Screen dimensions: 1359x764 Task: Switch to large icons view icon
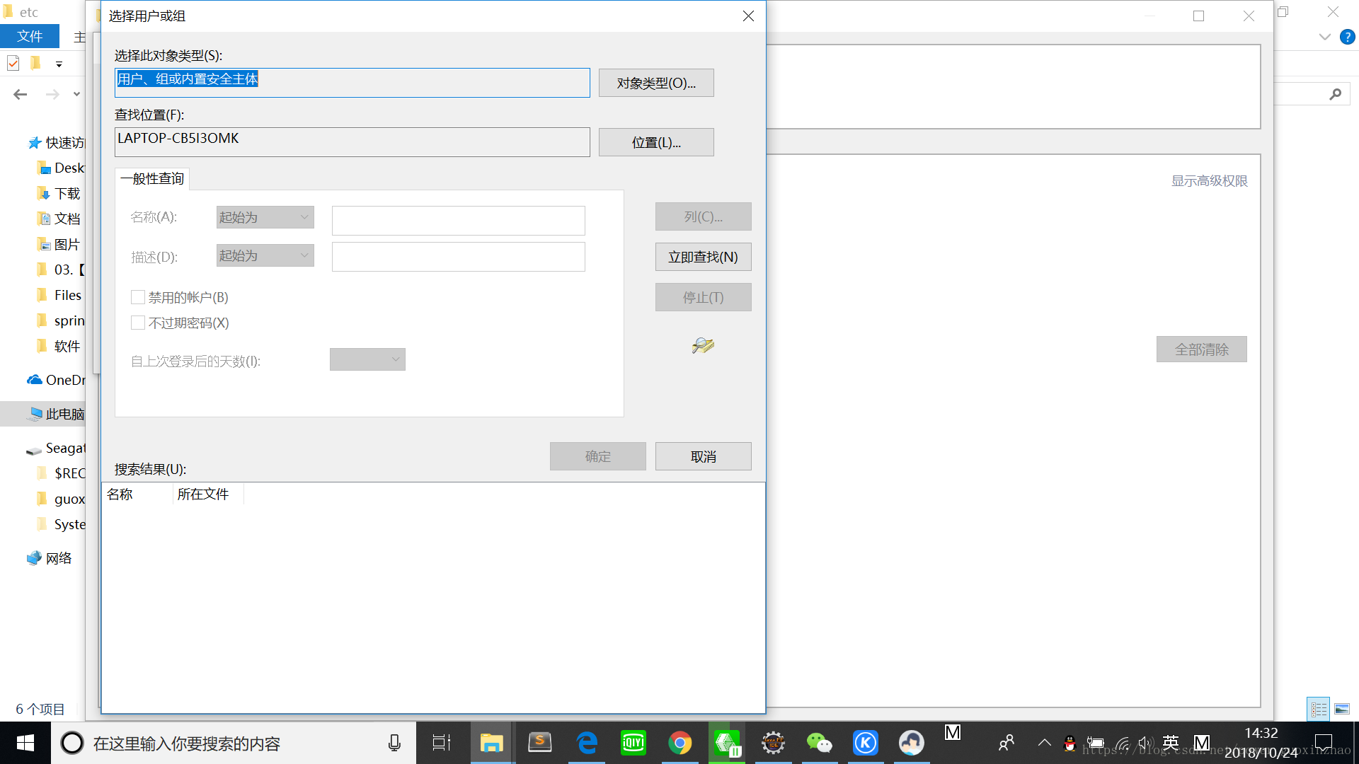pyautogui.click(x=1342, y=709)
